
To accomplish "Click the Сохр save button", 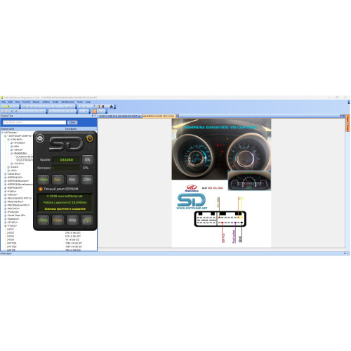I will tap(58, 220).
